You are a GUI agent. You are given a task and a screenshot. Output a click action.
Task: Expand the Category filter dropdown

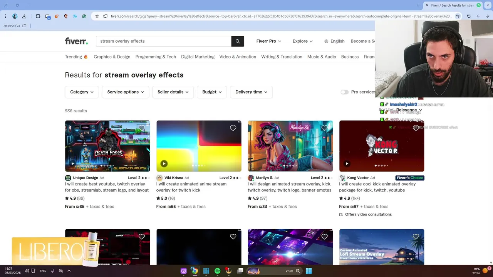point(82,92)
